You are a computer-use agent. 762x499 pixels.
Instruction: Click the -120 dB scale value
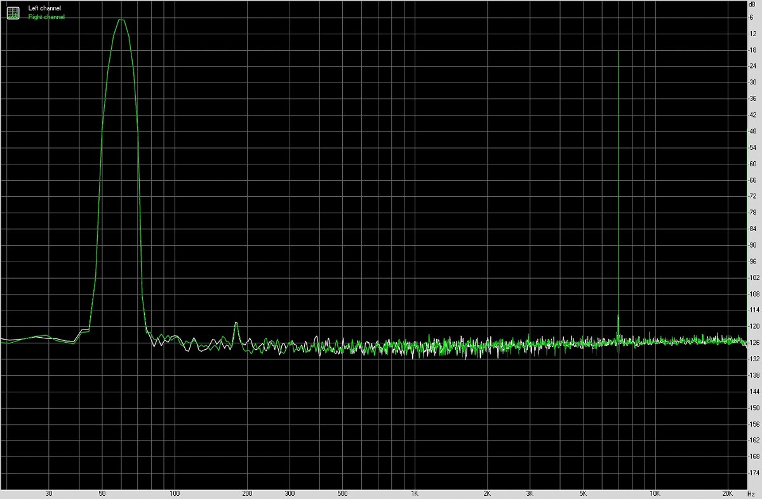coord(753,326)
